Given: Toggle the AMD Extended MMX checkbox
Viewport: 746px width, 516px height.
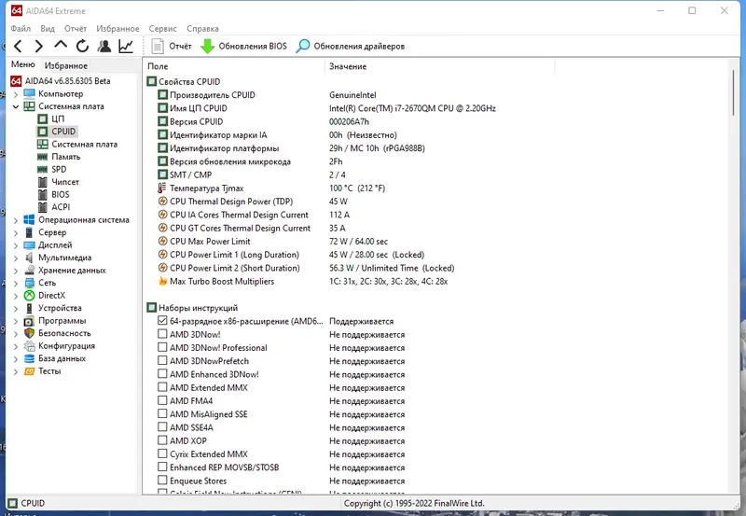Looking at the screenshot, I should (x=162, y=387).
